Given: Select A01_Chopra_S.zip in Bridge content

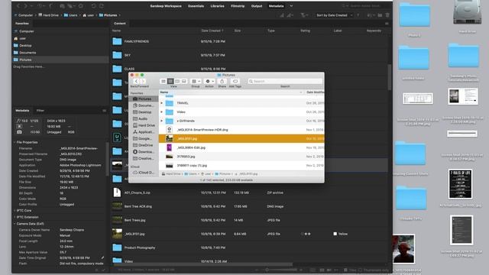Looking at the screenshot, I should pyautogui.click(x=138, y=192).
